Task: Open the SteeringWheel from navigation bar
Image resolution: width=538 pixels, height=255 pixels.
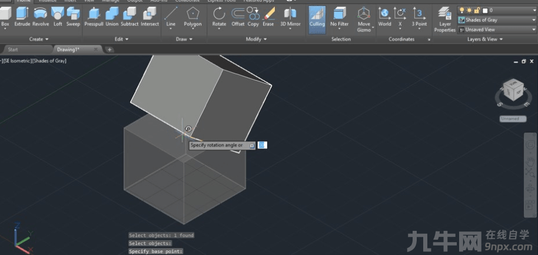Action: (531, 144)
